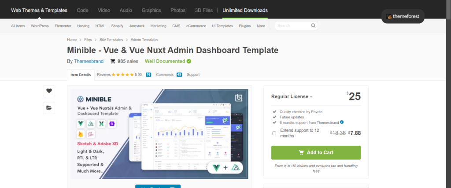
Task: Open the Code category
Action: (x=82, y=11)
